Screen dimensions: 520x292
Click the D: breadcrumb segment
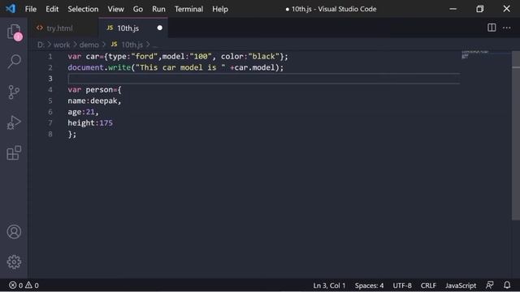40,45
